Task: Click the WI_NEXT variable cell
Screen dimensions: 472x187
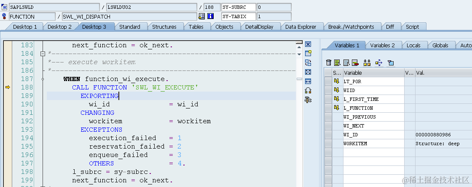Action: tap(373, 126)
